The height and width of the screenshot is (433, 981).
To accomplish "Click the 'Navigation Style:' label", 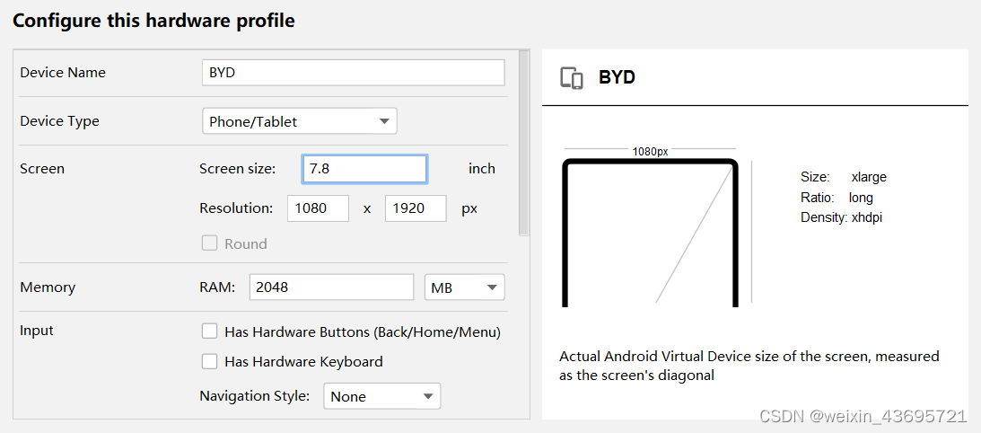I will coord(255,396).
